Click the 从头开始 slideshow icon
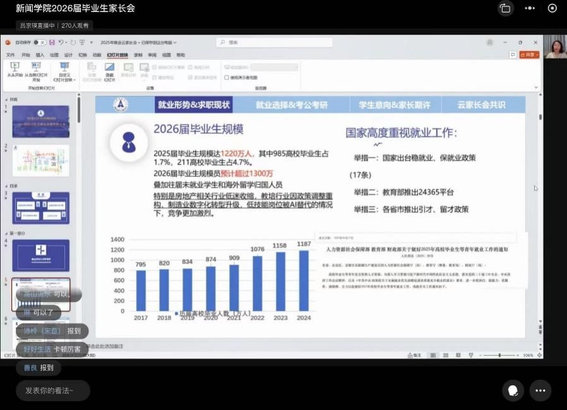 coord(15,67)
